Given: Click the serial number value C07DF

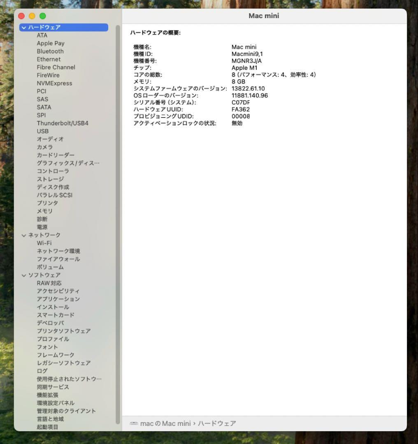Looking at the screenshot, I should pos(241,102).
